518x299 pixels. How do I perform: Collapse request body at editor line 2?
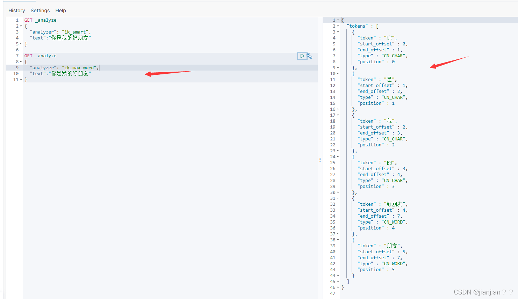tap(21, 26)
